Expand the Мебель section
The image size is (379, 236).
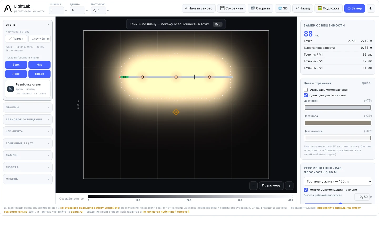28,179
